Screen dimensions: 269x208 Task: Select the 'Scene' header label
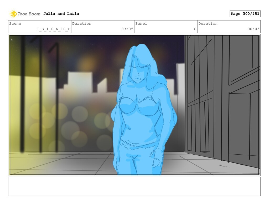pos(15,23)
